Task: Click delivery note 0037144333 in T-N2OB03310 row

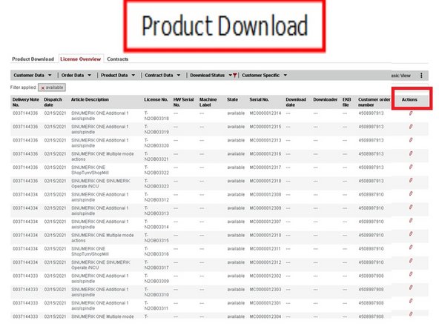Action: (x=25, y=289)
